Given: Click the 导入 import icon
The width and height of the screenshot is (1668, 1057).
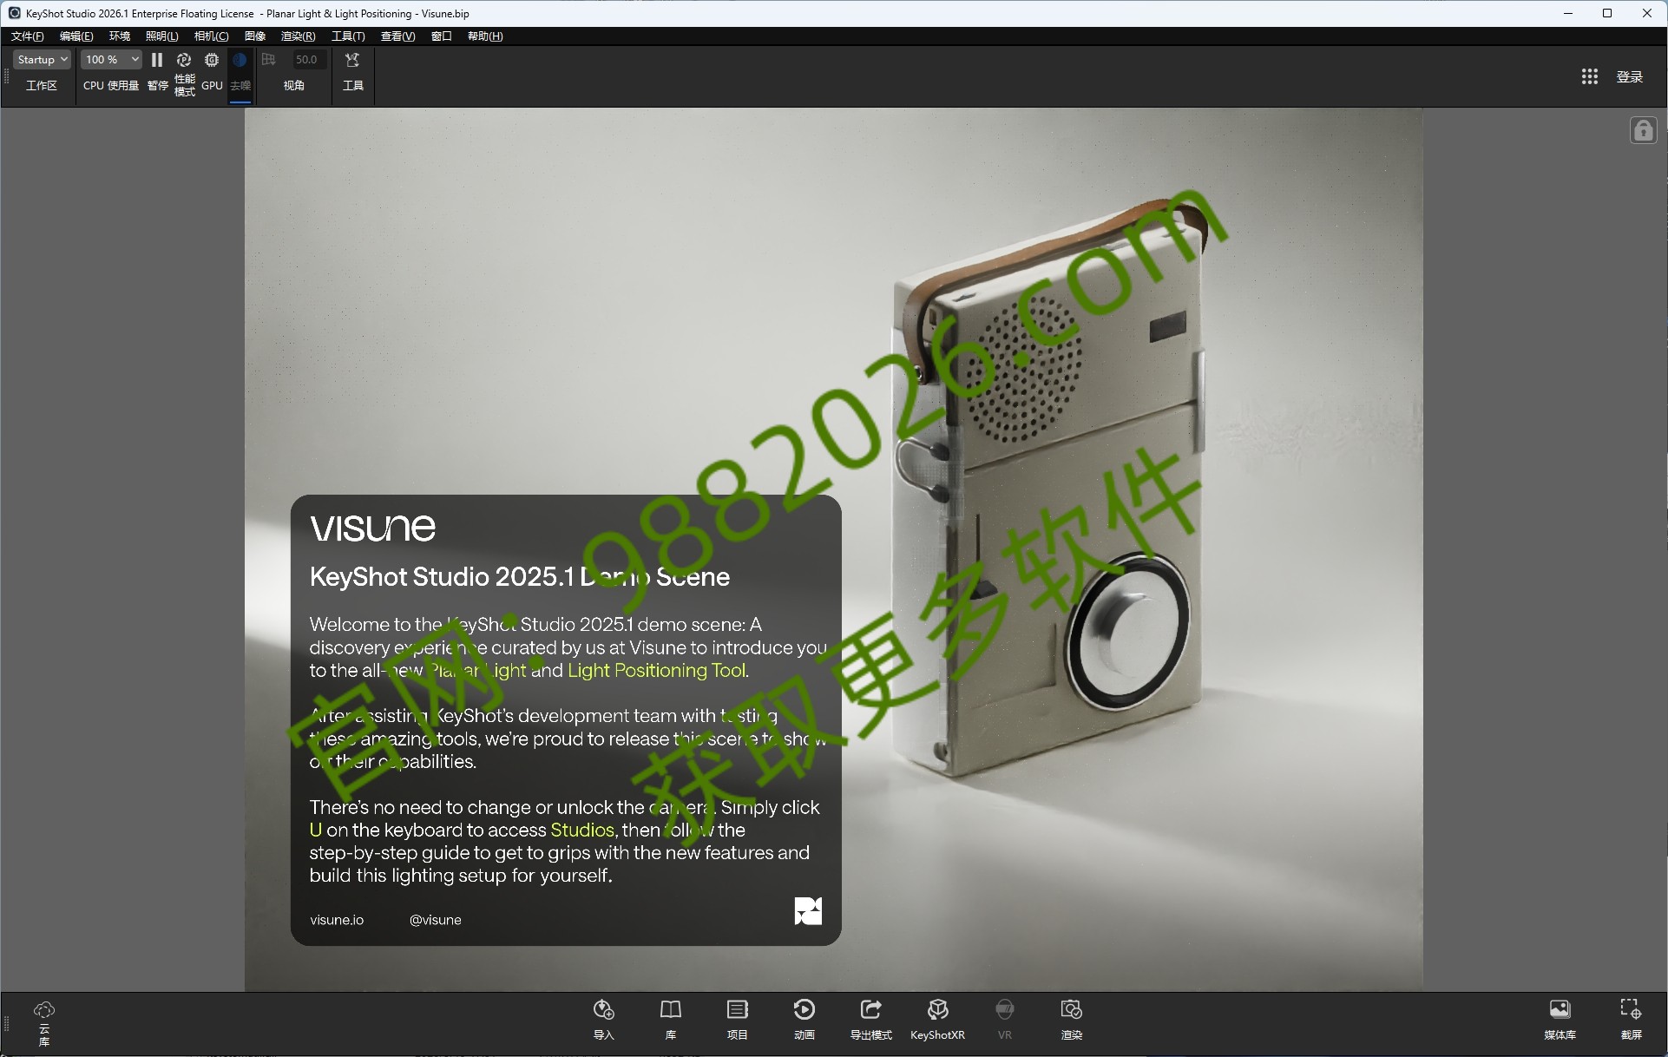Looking at the screenshot, I should tap(604, 1009).
